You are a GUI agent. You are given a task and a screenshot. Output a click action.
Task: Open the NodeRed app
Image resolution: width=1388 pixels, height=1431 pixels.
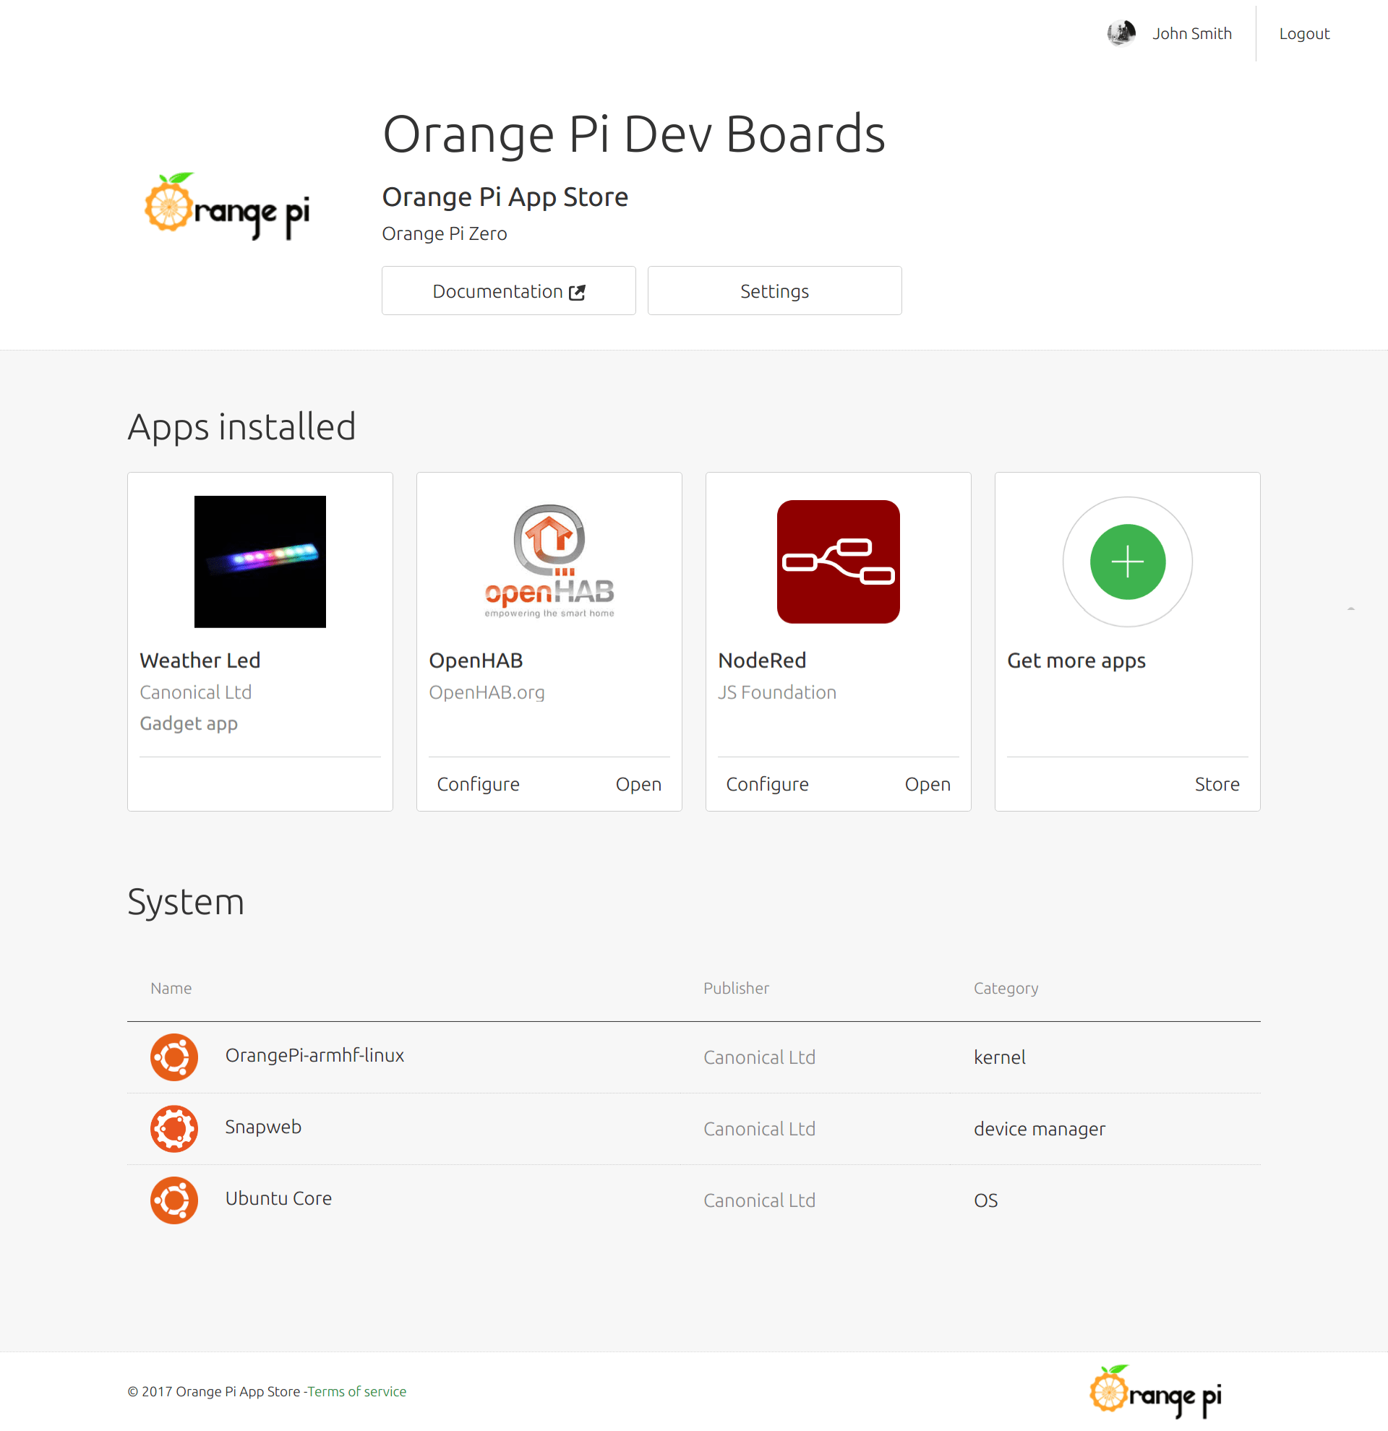928,784
